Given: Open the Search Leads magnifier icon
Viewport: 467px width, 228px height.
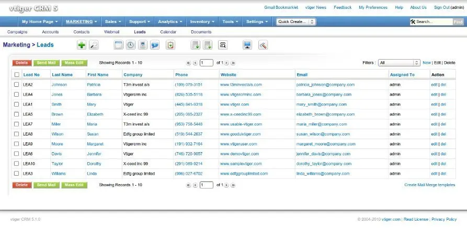Looking at the screenshot, I should click(94, 45).
